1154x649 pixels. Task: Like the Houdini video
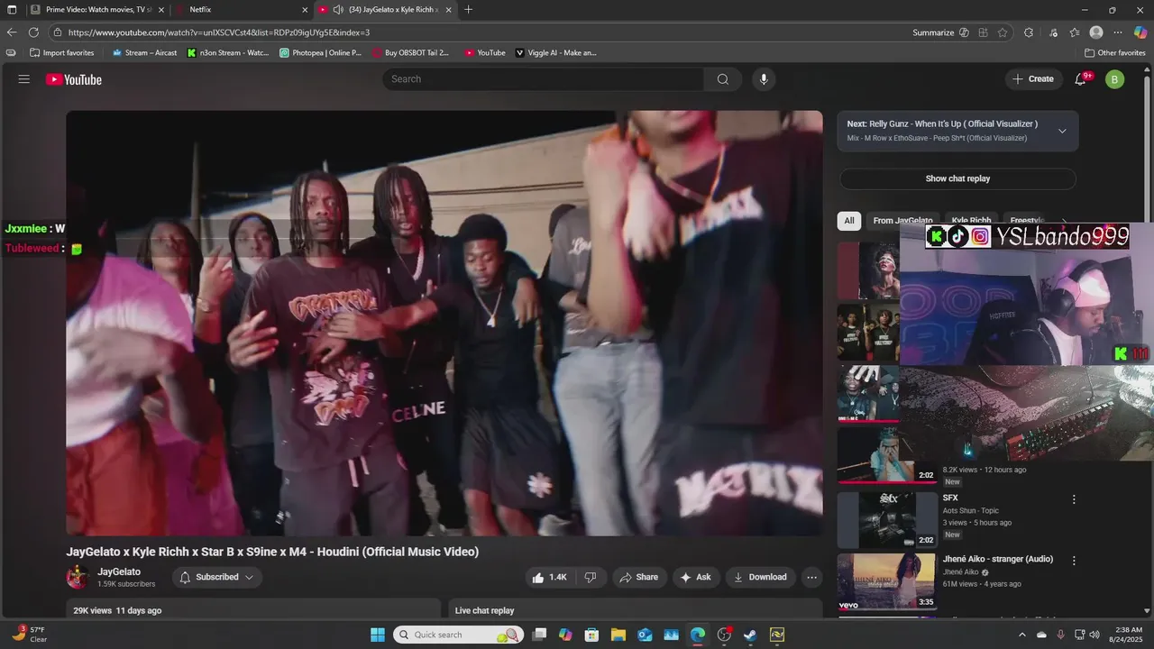[549, 577]
